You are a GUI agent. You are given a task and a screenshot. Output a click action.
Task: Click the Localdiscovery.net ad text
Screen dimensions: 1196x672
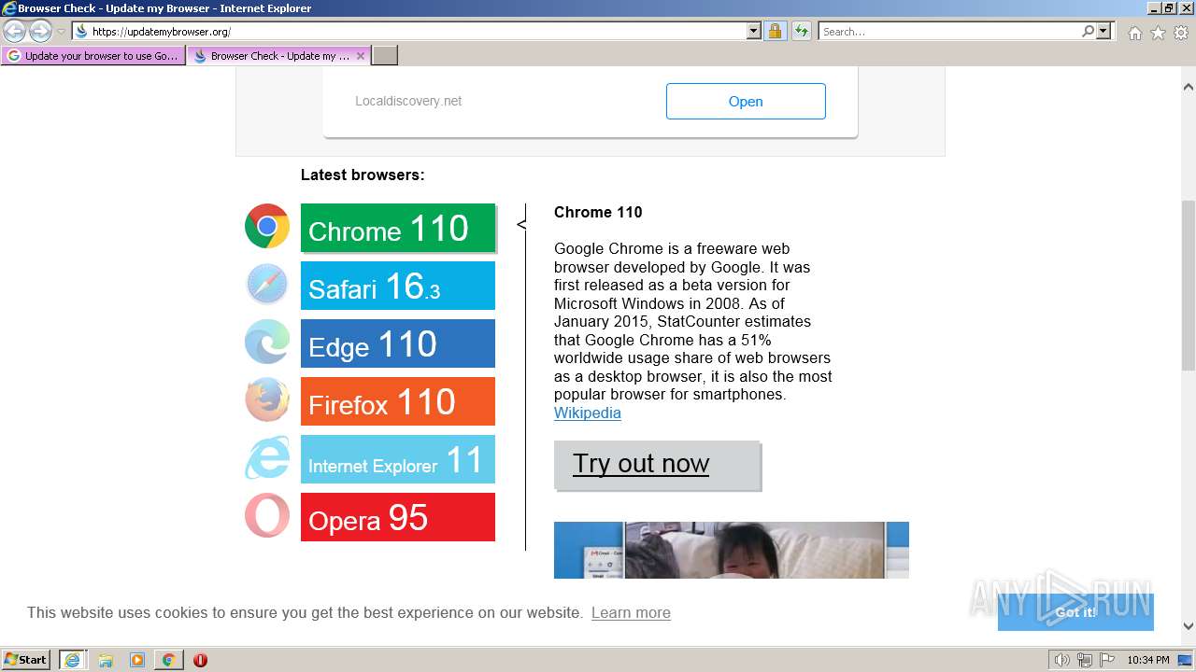[x=408, y=101]
